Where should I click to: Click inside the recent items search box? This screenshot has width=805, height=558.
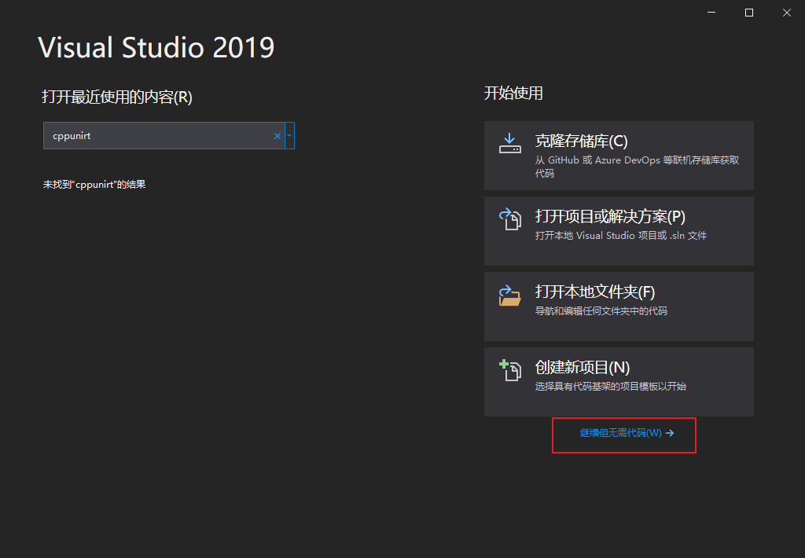pyautogui.click(x=157, y=135)
